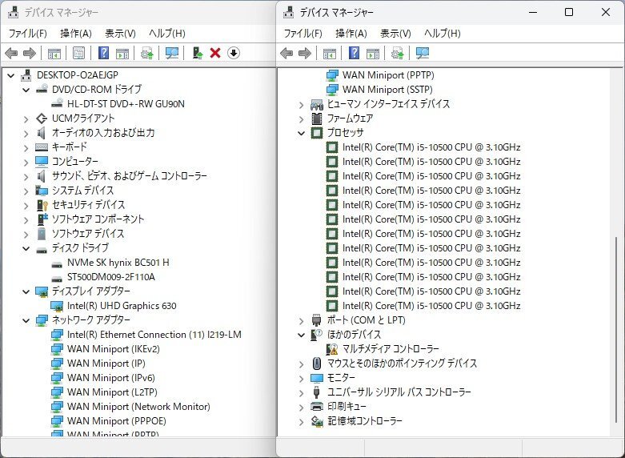Collapse ディスプレイ アダプター category
Image resolution: width=625 pixels, height=458 pixels.
(x=26, y=291)
